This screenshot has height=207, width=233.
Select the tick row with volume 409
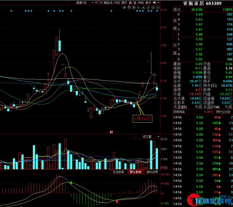[203, 169]
